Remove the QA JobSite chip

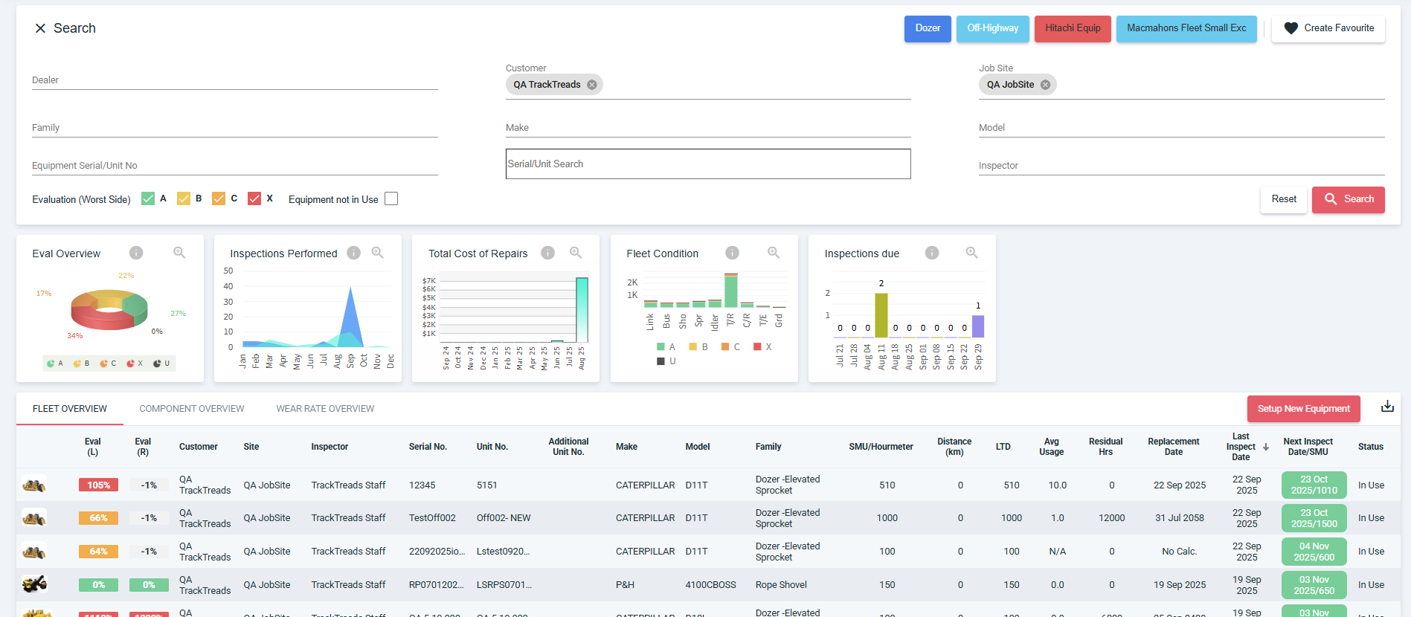pos(1045,85)
